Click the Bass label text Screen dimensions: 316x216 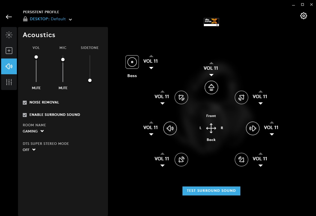coord(132,76)
